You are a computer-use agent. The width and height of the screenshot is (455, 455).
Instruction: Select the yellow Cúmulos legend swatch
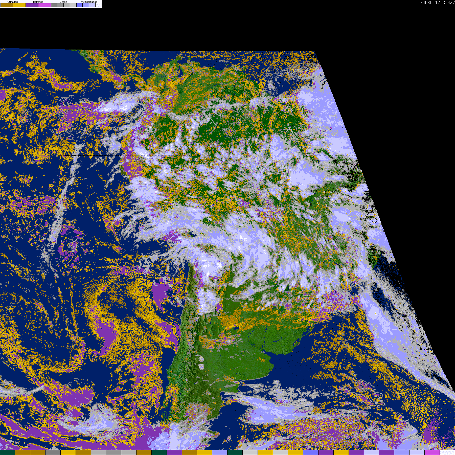pyautogui.click(x=19, y=5)
